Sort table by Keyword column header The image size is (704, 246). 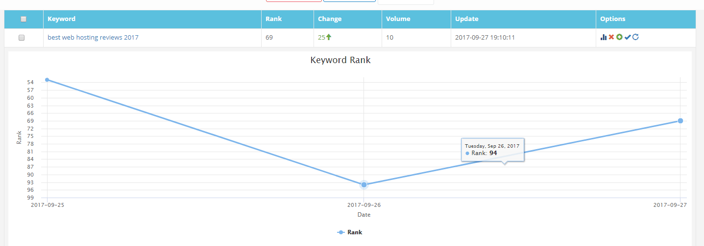(x=62, y=19)
